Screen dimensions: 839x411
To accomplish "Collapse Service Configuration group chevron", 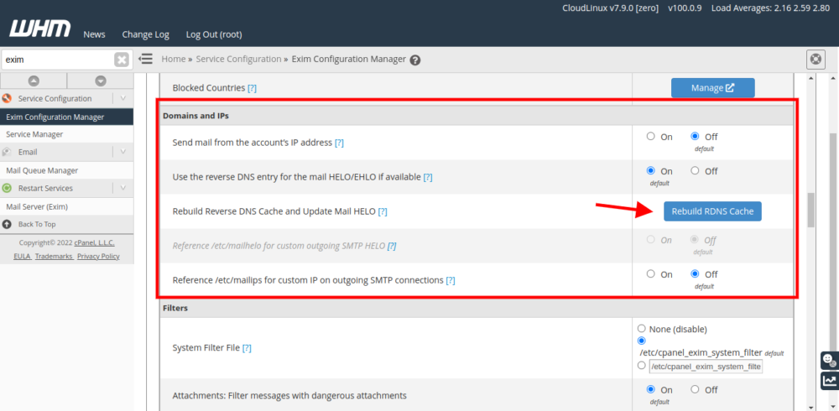I will click(123, 98).
